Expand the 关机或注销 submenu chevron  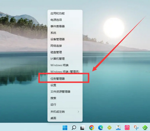78,112
